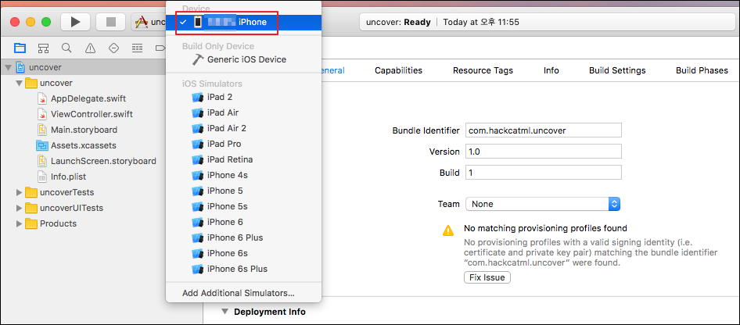Open the Issue navigator warning icon

[90, 48]
